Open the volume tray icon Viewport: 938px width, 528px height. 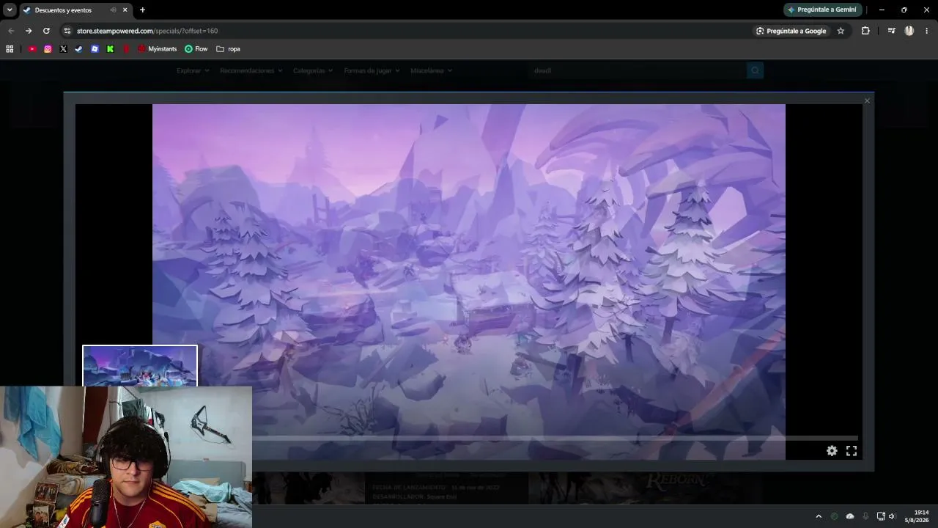(892, 516)
